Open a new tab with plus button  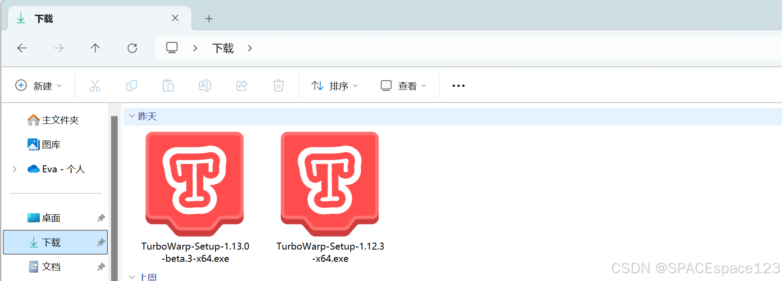209,18
